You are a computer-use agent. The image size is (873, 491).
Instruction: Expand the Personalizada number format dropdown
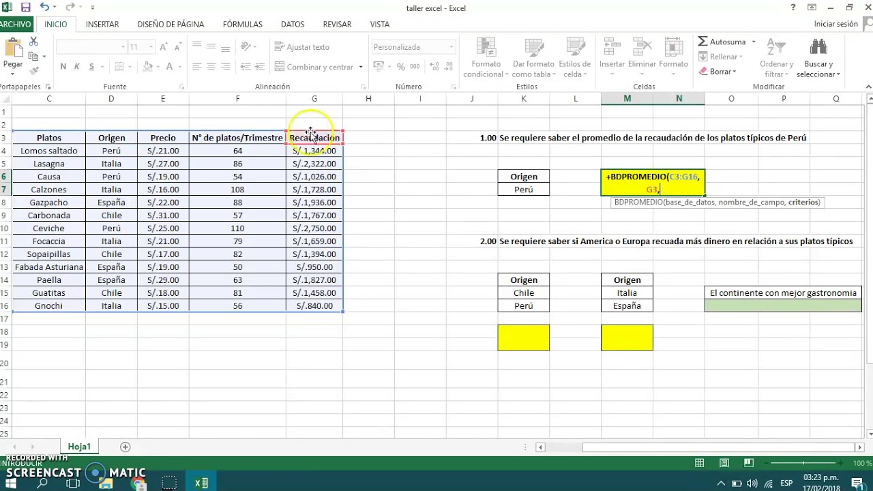(x=451, y=47)
